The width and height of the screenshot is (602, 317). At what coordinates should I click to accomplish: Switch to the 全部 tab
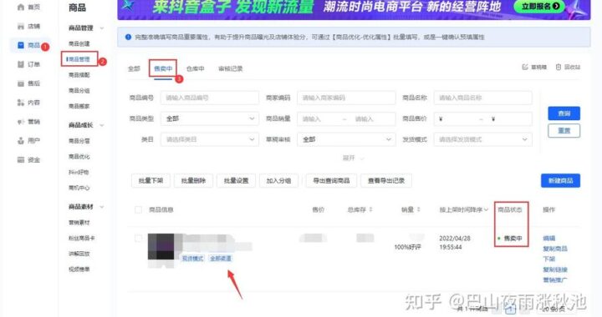[x=134, y=68]
